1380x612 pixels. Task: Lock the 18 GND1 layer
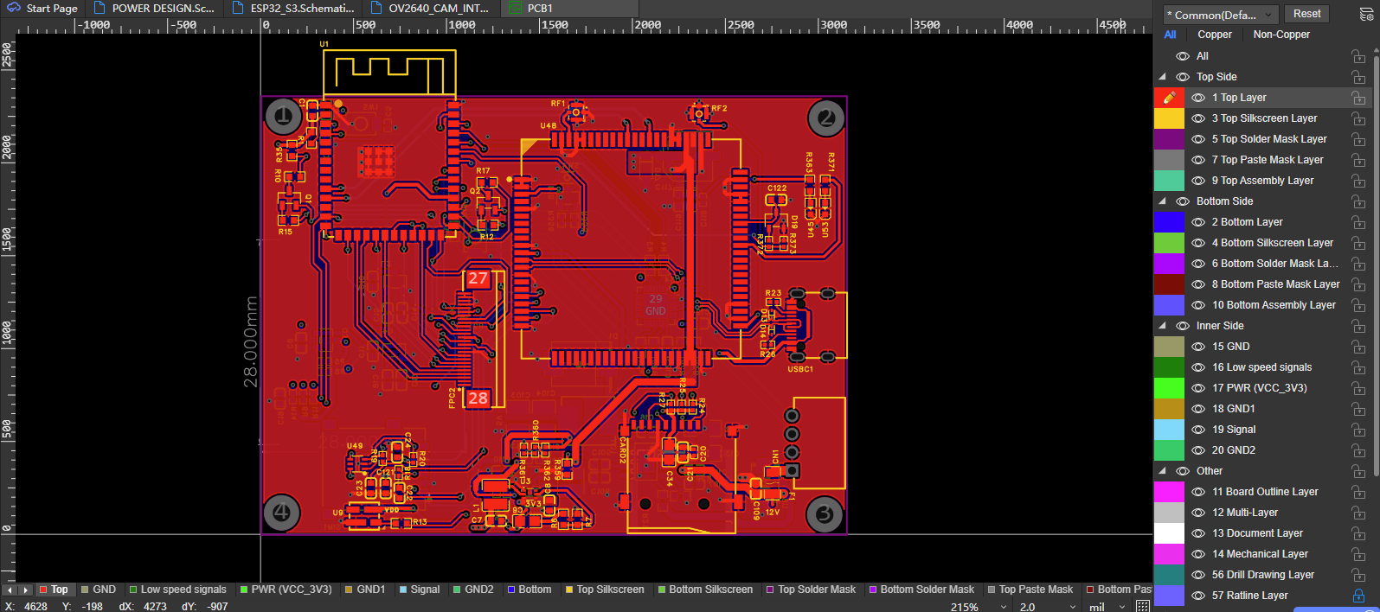point(1358,409)
